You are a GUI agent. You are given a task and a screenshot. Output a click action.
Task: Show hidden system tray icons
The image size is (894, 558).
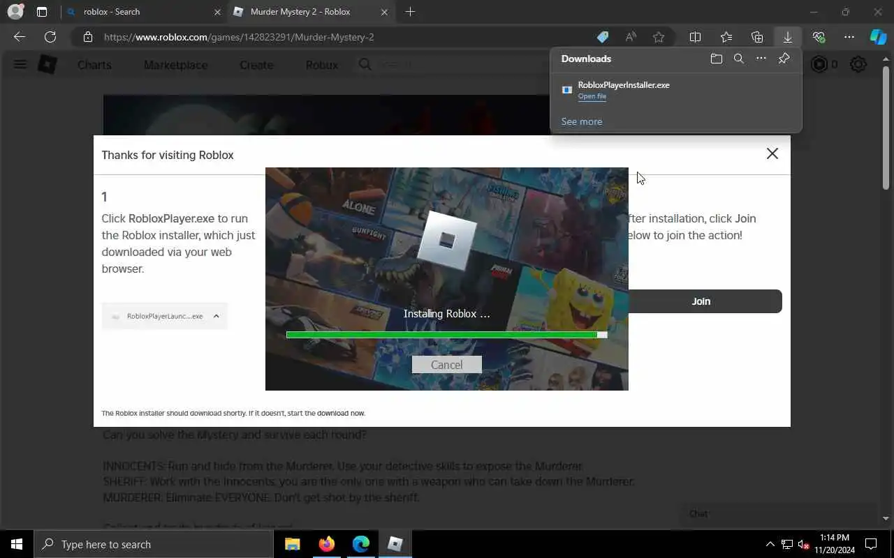click(770, 544)
